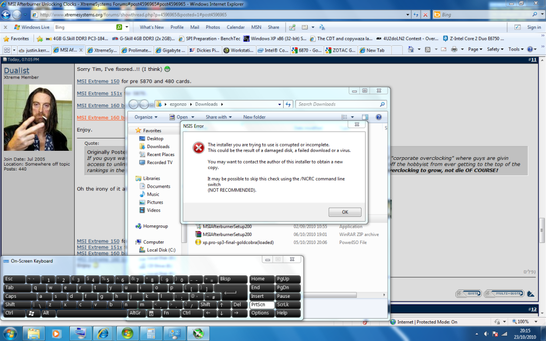Click the Explorer horizontal scrollbar
Viewport: 546px width, 341px height.
(330, 295)
